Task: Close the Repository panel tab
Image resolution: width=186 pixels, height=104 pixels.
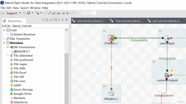Action: [25, 21]
